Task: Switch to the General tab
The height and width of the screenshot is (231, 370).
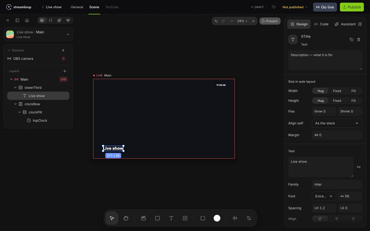Action: pyautogui.click(x=77, y=7)
